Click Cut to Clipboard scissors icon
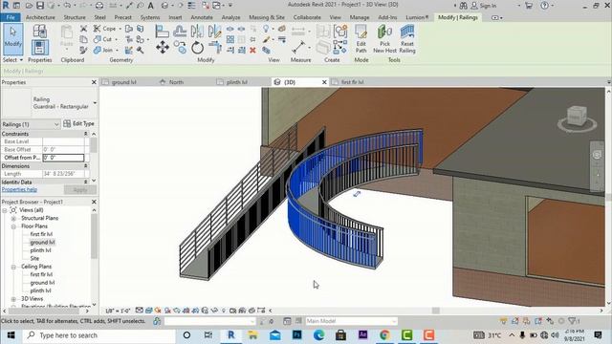Image resolution: width=612 pixels, height=344 pixels. tap(83, 29)
